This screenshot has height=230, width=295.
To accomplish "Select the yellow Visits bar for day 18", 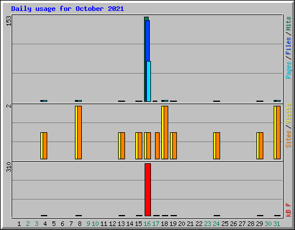I will pos(162,132).
